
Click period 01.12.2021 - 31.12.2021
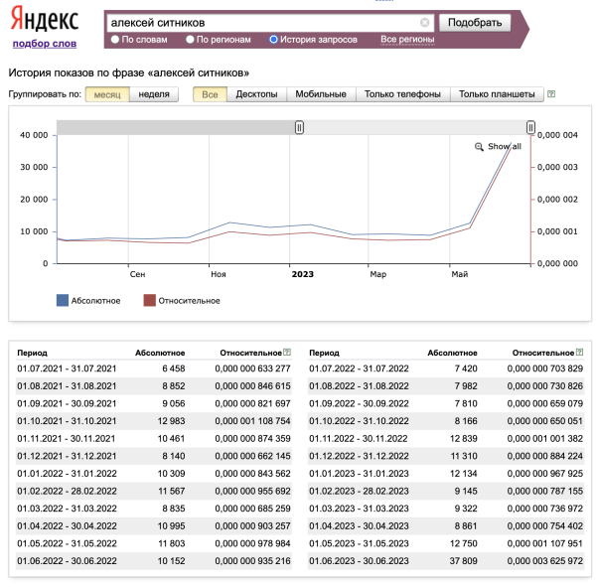tap(67, 456)
